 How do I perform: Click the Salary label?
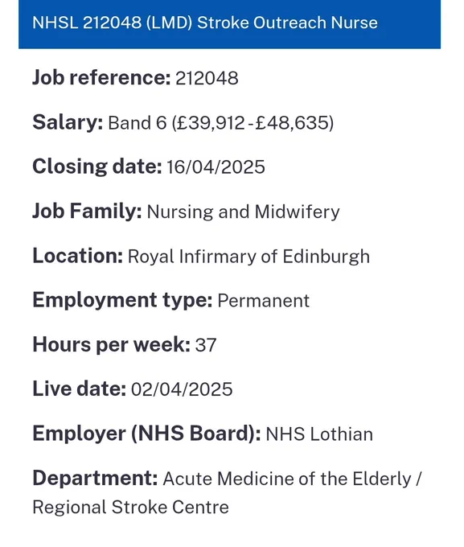(68, 122)
